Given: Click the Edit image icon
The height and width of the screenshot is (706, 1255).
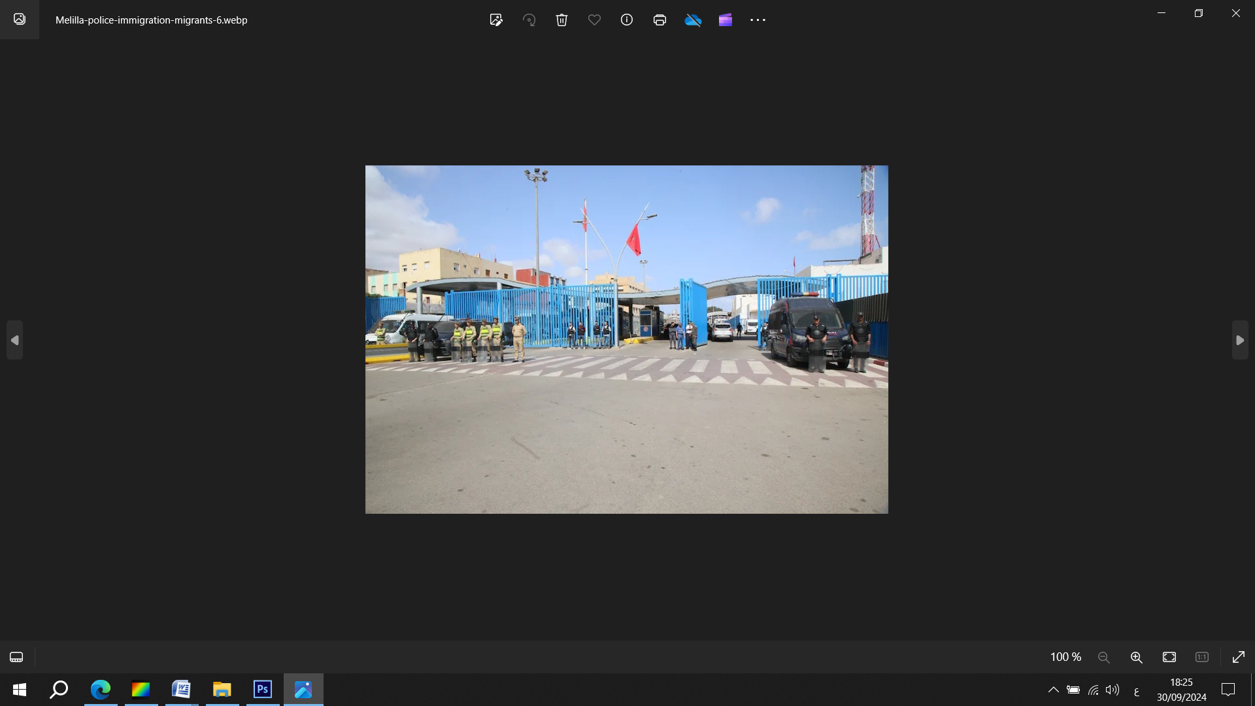Looking at the screenshot, I should [496, 20].
